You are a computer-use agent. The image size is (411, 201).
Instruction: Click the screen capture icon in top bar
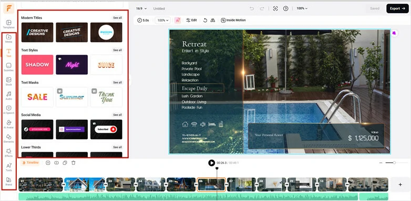coord(275,8)
